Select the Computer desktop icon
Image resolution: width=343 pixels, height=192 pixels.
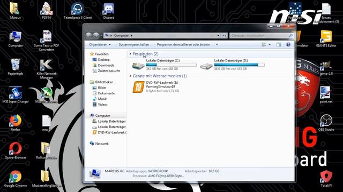click(x=16, y=39)
